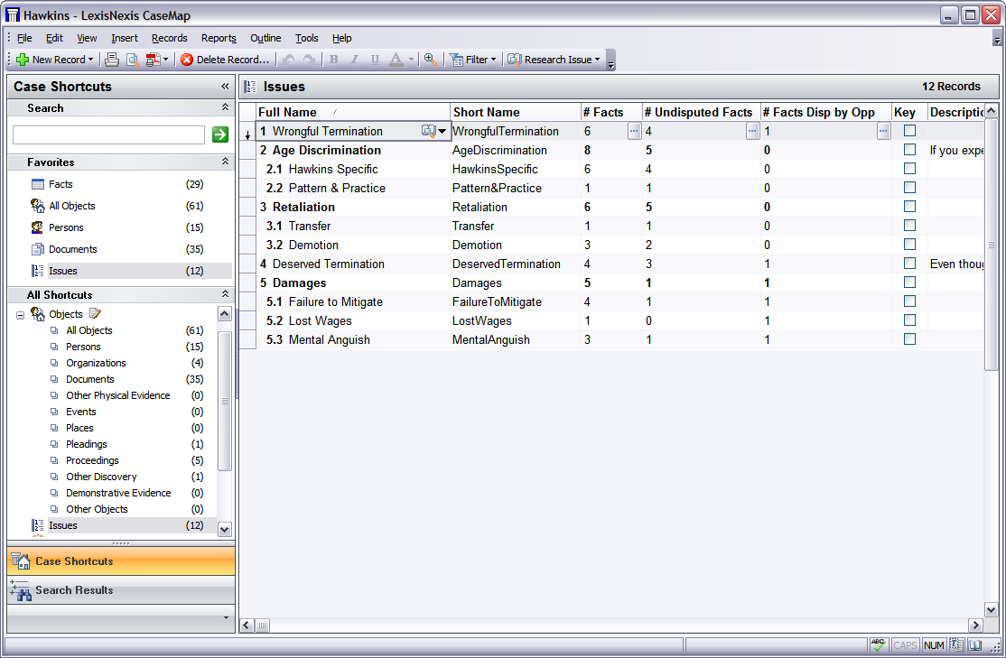Toggle Bold formatting icon
The width and height of the screenshot is (1006, 658).
(x=333, y=60)
